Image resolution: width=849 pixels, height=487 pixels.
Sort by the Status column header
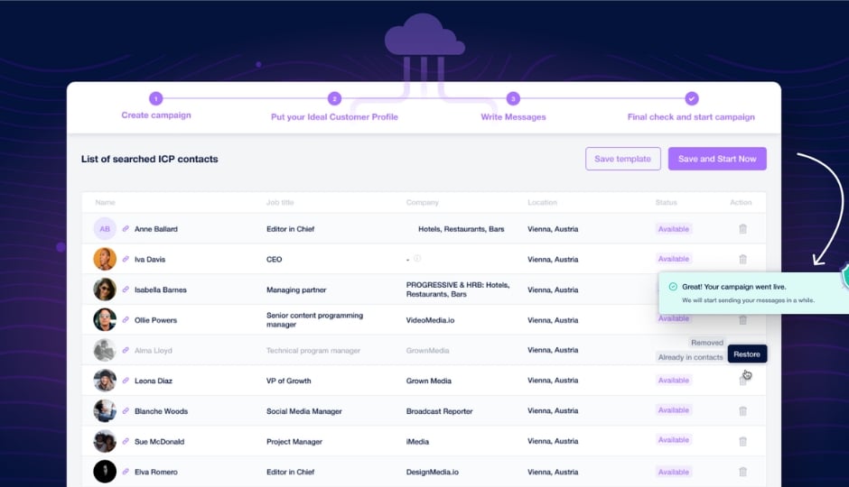coord(666,202)
